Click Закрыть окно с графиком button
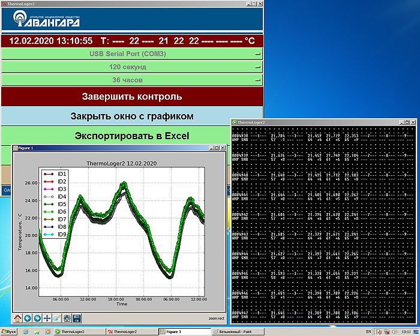 [132, 116]
